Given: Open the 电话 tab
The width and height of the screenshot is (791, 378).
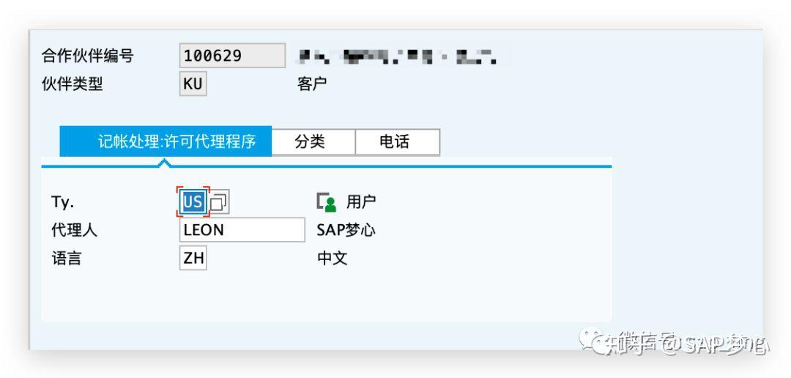Looking at the screenshot, I should [398, 142].
